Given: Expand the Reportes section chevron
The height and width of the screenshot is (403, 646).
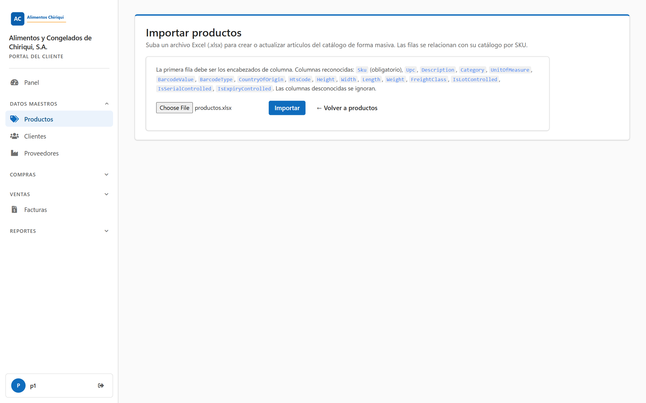Looking at the screenshot, I should (106, 231).
